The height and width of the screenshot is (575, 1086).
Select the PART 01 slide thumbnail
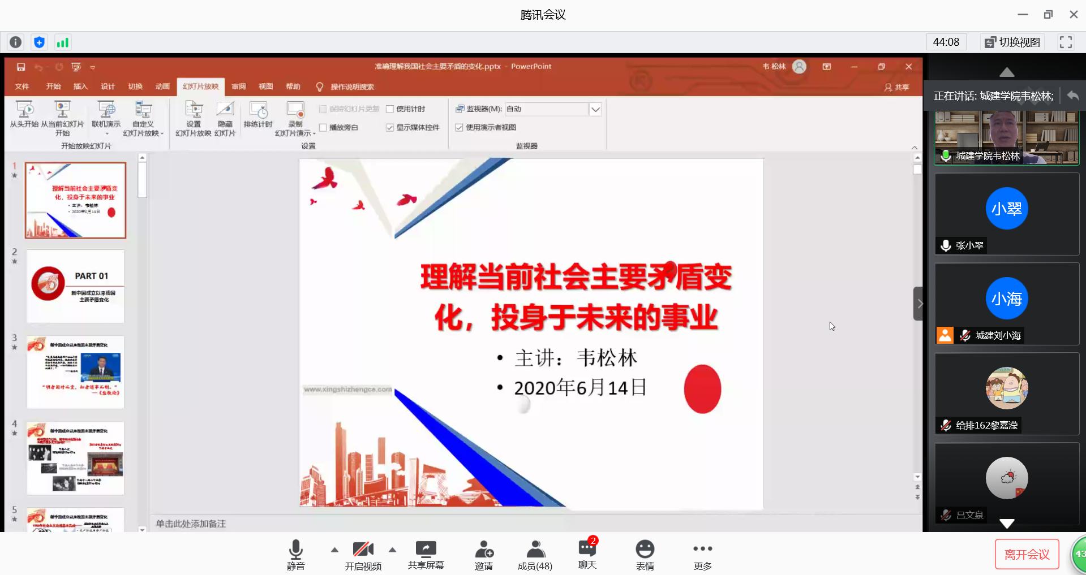(75, 287)
